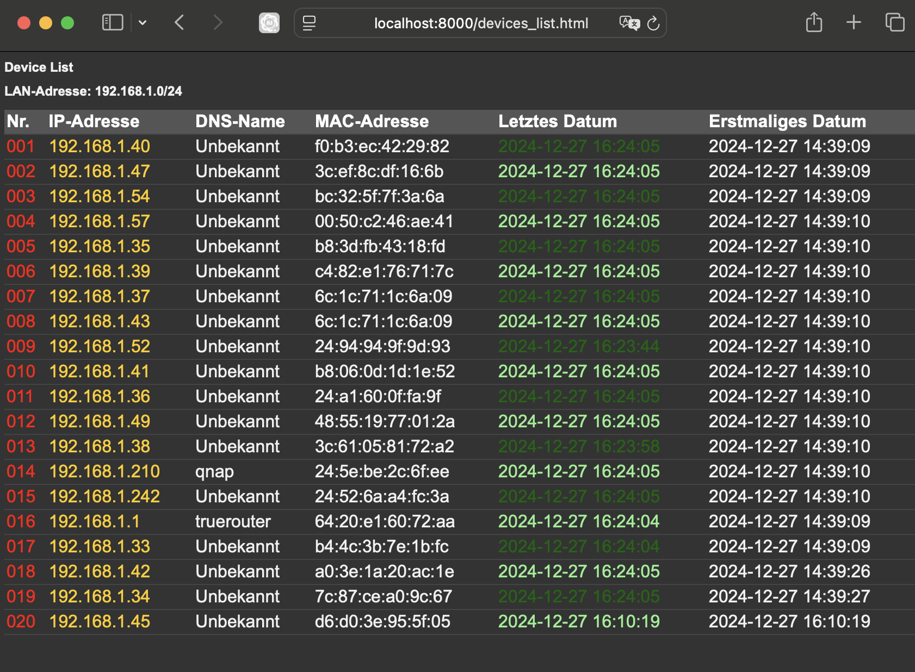Click MAC address a0:3e:1a:20:ac:1e
915x672 pixels.
click(x=385, y=571)
